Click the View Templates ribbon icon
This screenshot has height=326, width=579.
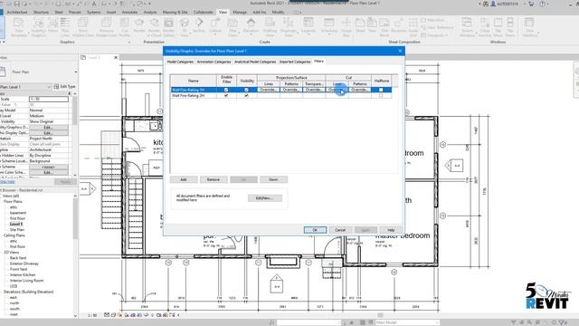click(19, 27)
